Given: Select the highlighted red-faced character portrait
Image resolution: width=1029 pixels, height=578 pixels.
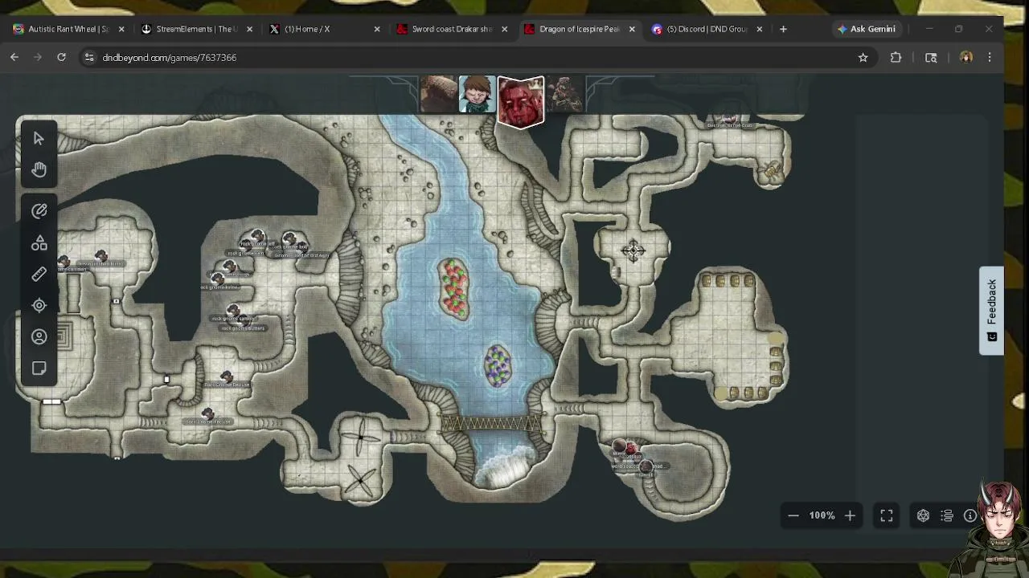Looking at the screenshot, I should 521,102.
